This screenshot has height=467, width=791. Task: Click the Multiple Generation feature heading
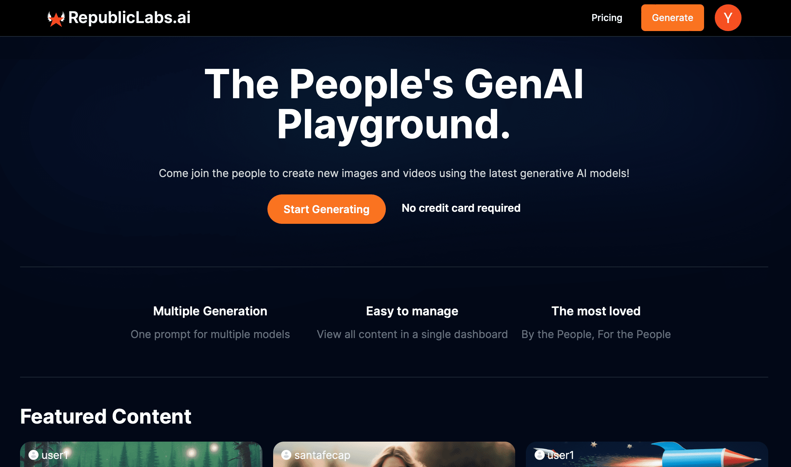(210, 311)
